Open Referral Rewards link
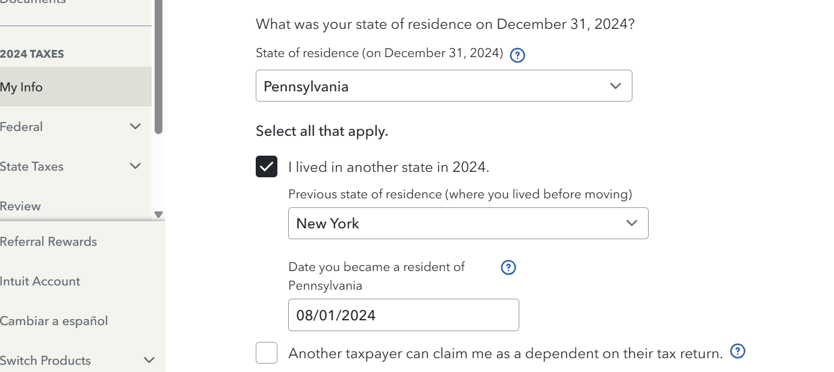Viewport: 834px width, 372px height. click(x=48, y=242)
